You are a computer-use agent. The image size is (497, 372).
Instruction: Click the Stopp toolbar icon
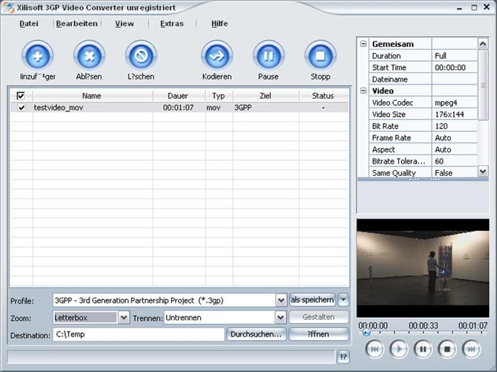click(x=320, y=56)
